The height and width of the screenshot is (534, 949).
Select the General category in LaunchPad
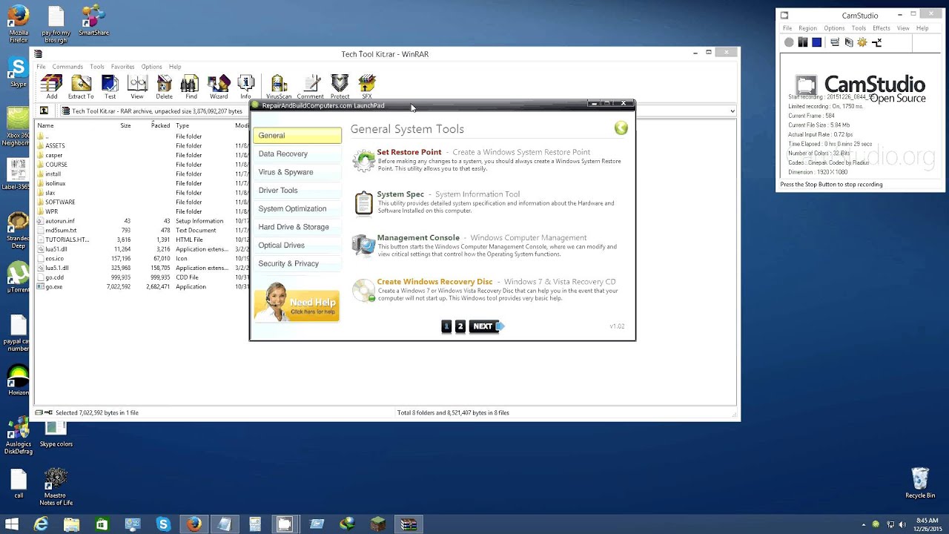pyautogui.click(x=297, y=136)
